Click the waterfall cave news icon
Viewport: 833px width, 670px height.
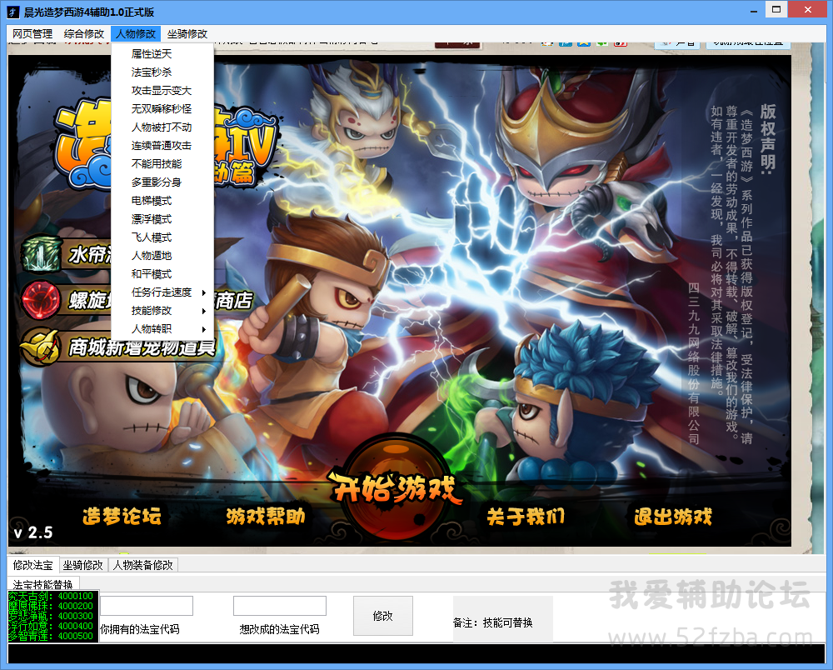(x=42, y=254)
